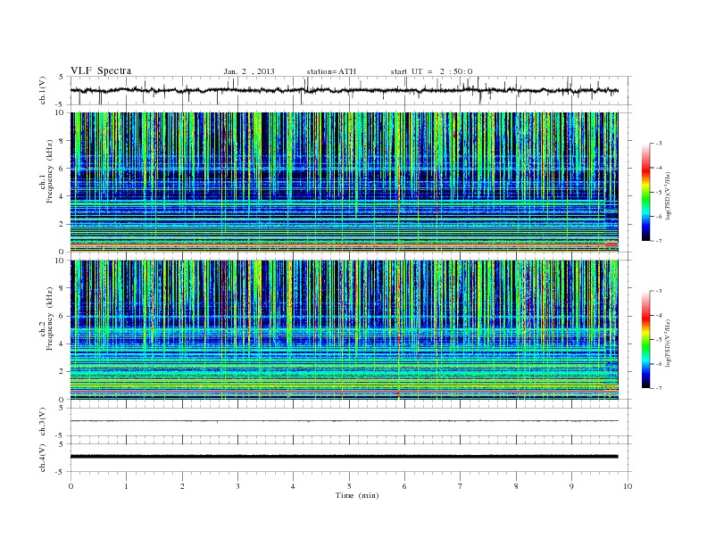707x546 pixels.
Task: Click the "-4" tick on ch.2 color bar
Action: coord(659,315)
